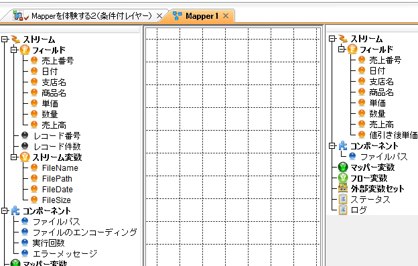418x266 pixels.
Task: Select ステータス in the right tree
Action: click(370, 200)
